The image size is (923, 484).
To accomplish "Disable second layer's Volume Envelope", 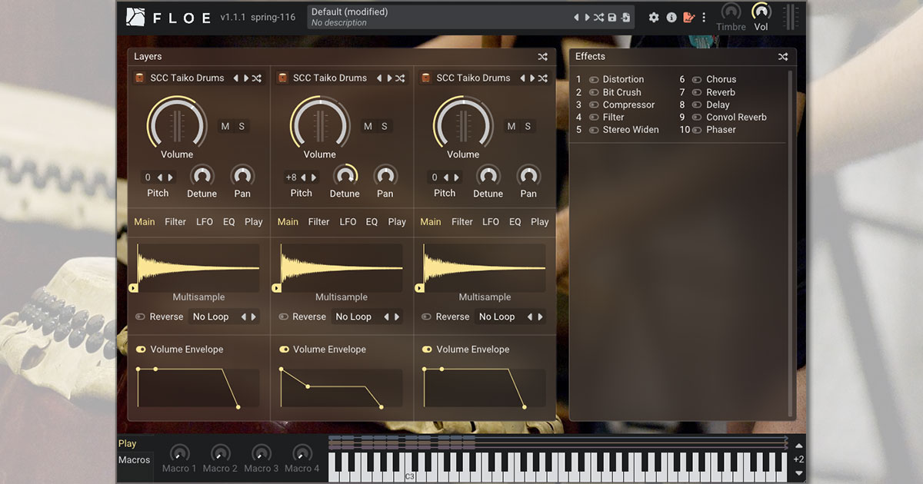I will click(284, 350).
